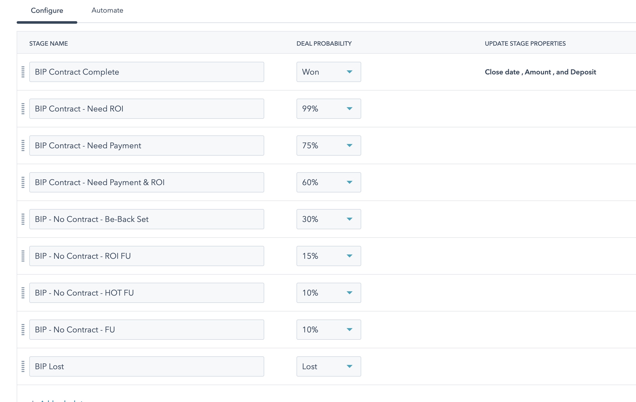Click Close date, Amount, and Deposit properties
The width and height of the screenshot is (636, 402).
[x=540, y=72]
